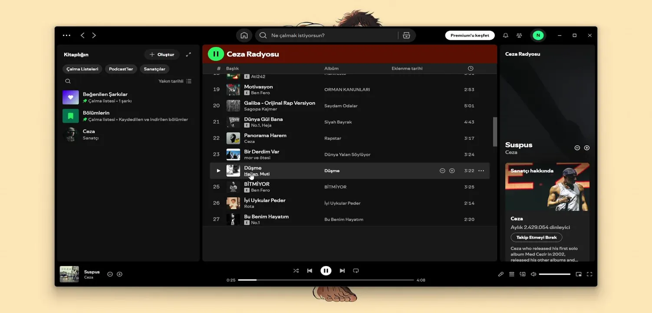Viewport: 652px width, 313px height.
Task: Toggle the queue panel
Action: [512, 274]
